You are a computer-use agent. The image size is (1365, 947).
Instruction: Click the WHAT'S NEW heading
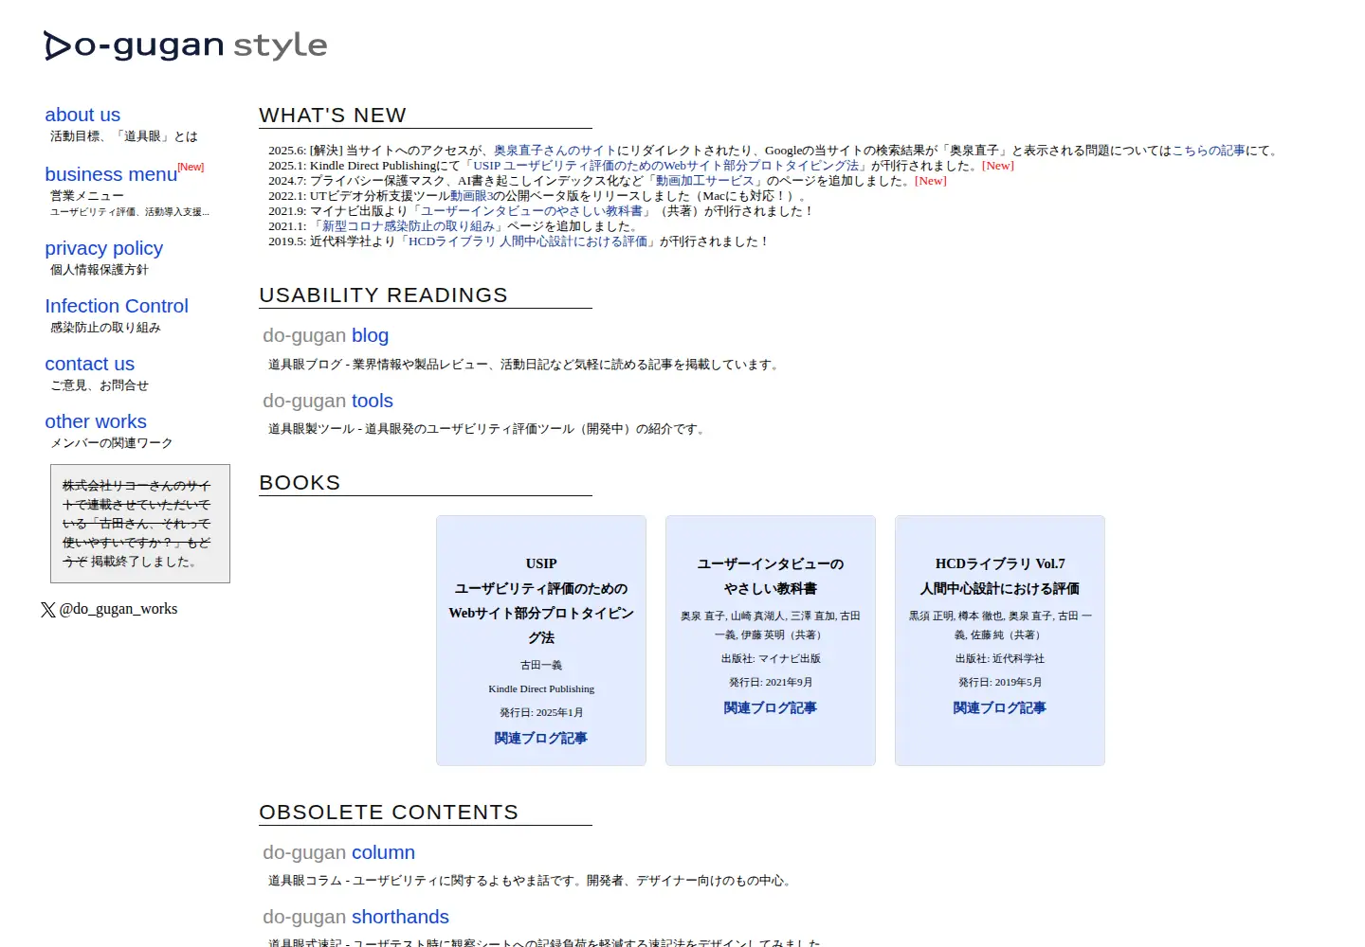tap(333, 116)
